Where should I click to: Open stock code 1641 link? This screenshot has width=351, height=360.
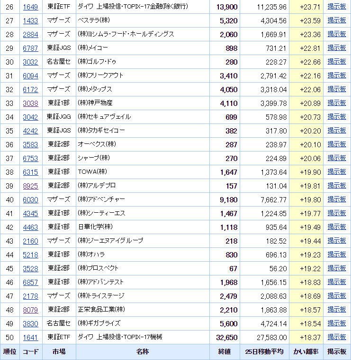pyautogui.click(x=30, y=338)
